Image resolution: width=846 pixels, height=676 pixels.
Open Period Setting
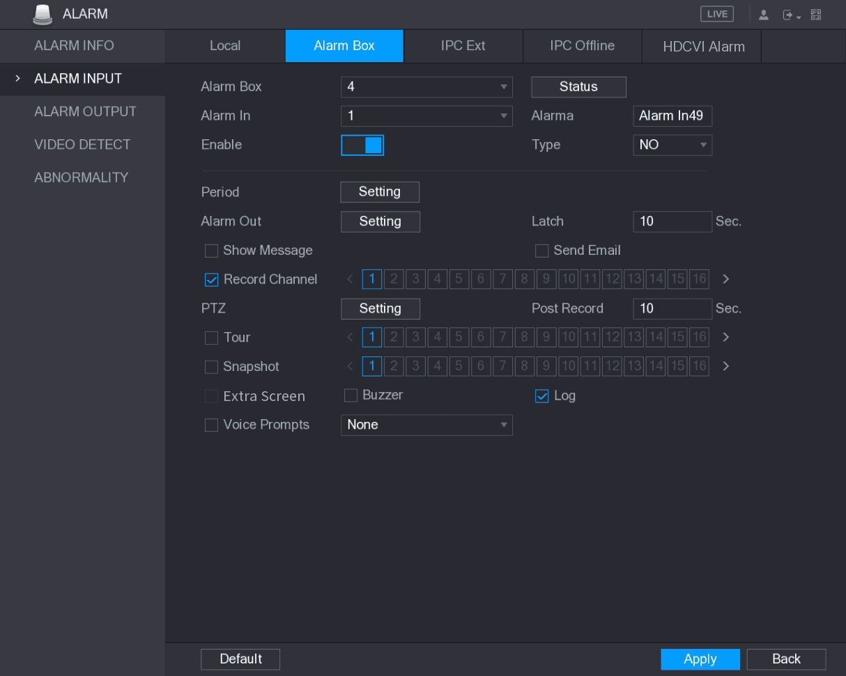coord(380,192)
